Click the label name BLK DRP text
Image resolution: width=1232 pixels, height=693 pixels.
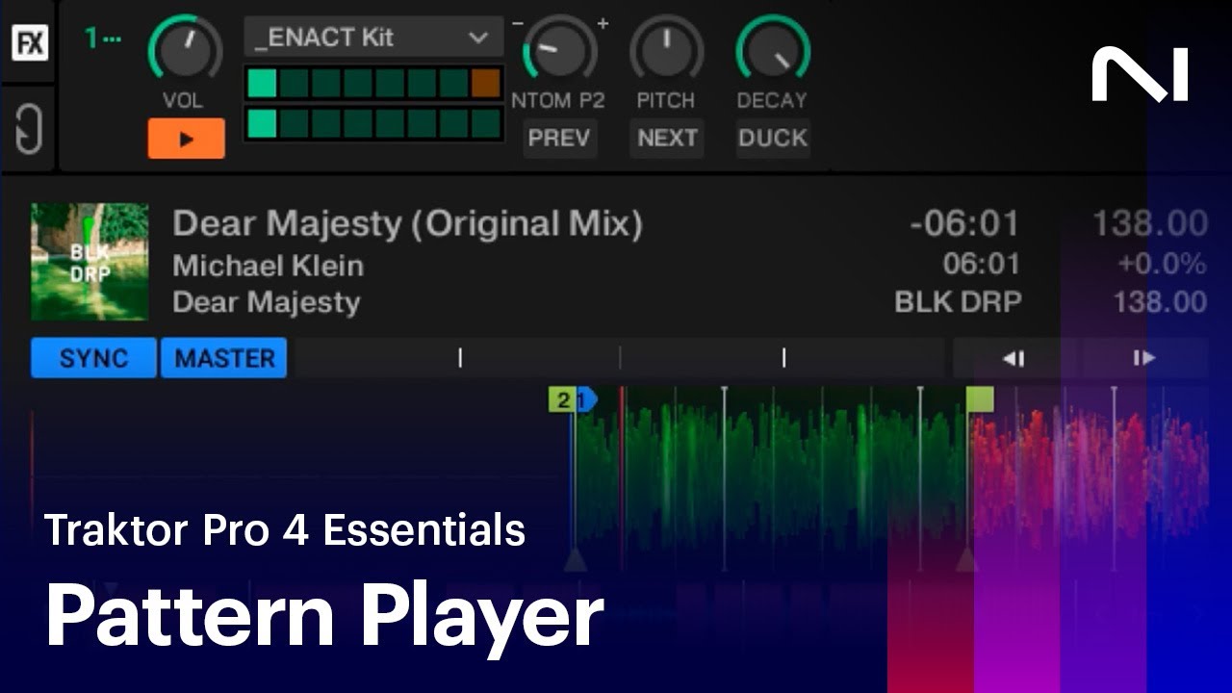[x=958, y=302]
